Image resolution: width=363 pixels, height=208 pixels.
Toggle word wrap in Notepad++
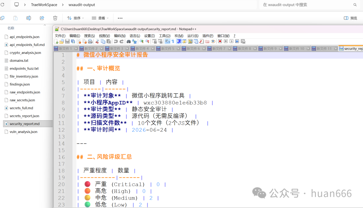coord(167,41)
